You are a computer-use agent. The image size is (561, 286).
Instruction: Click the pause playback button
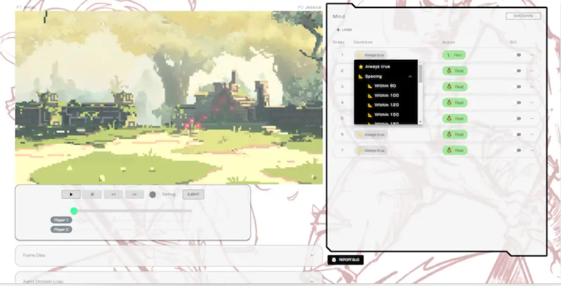[x=92, y=194]
